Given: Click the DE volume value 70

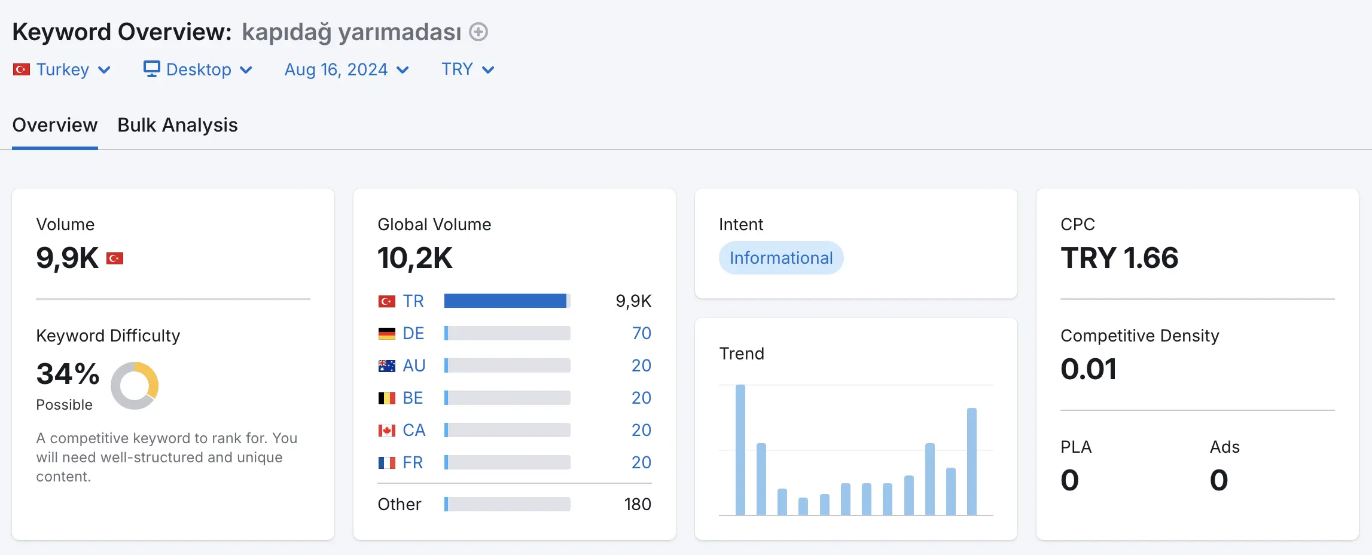Looking at the screenshot, I should (642, 333).
